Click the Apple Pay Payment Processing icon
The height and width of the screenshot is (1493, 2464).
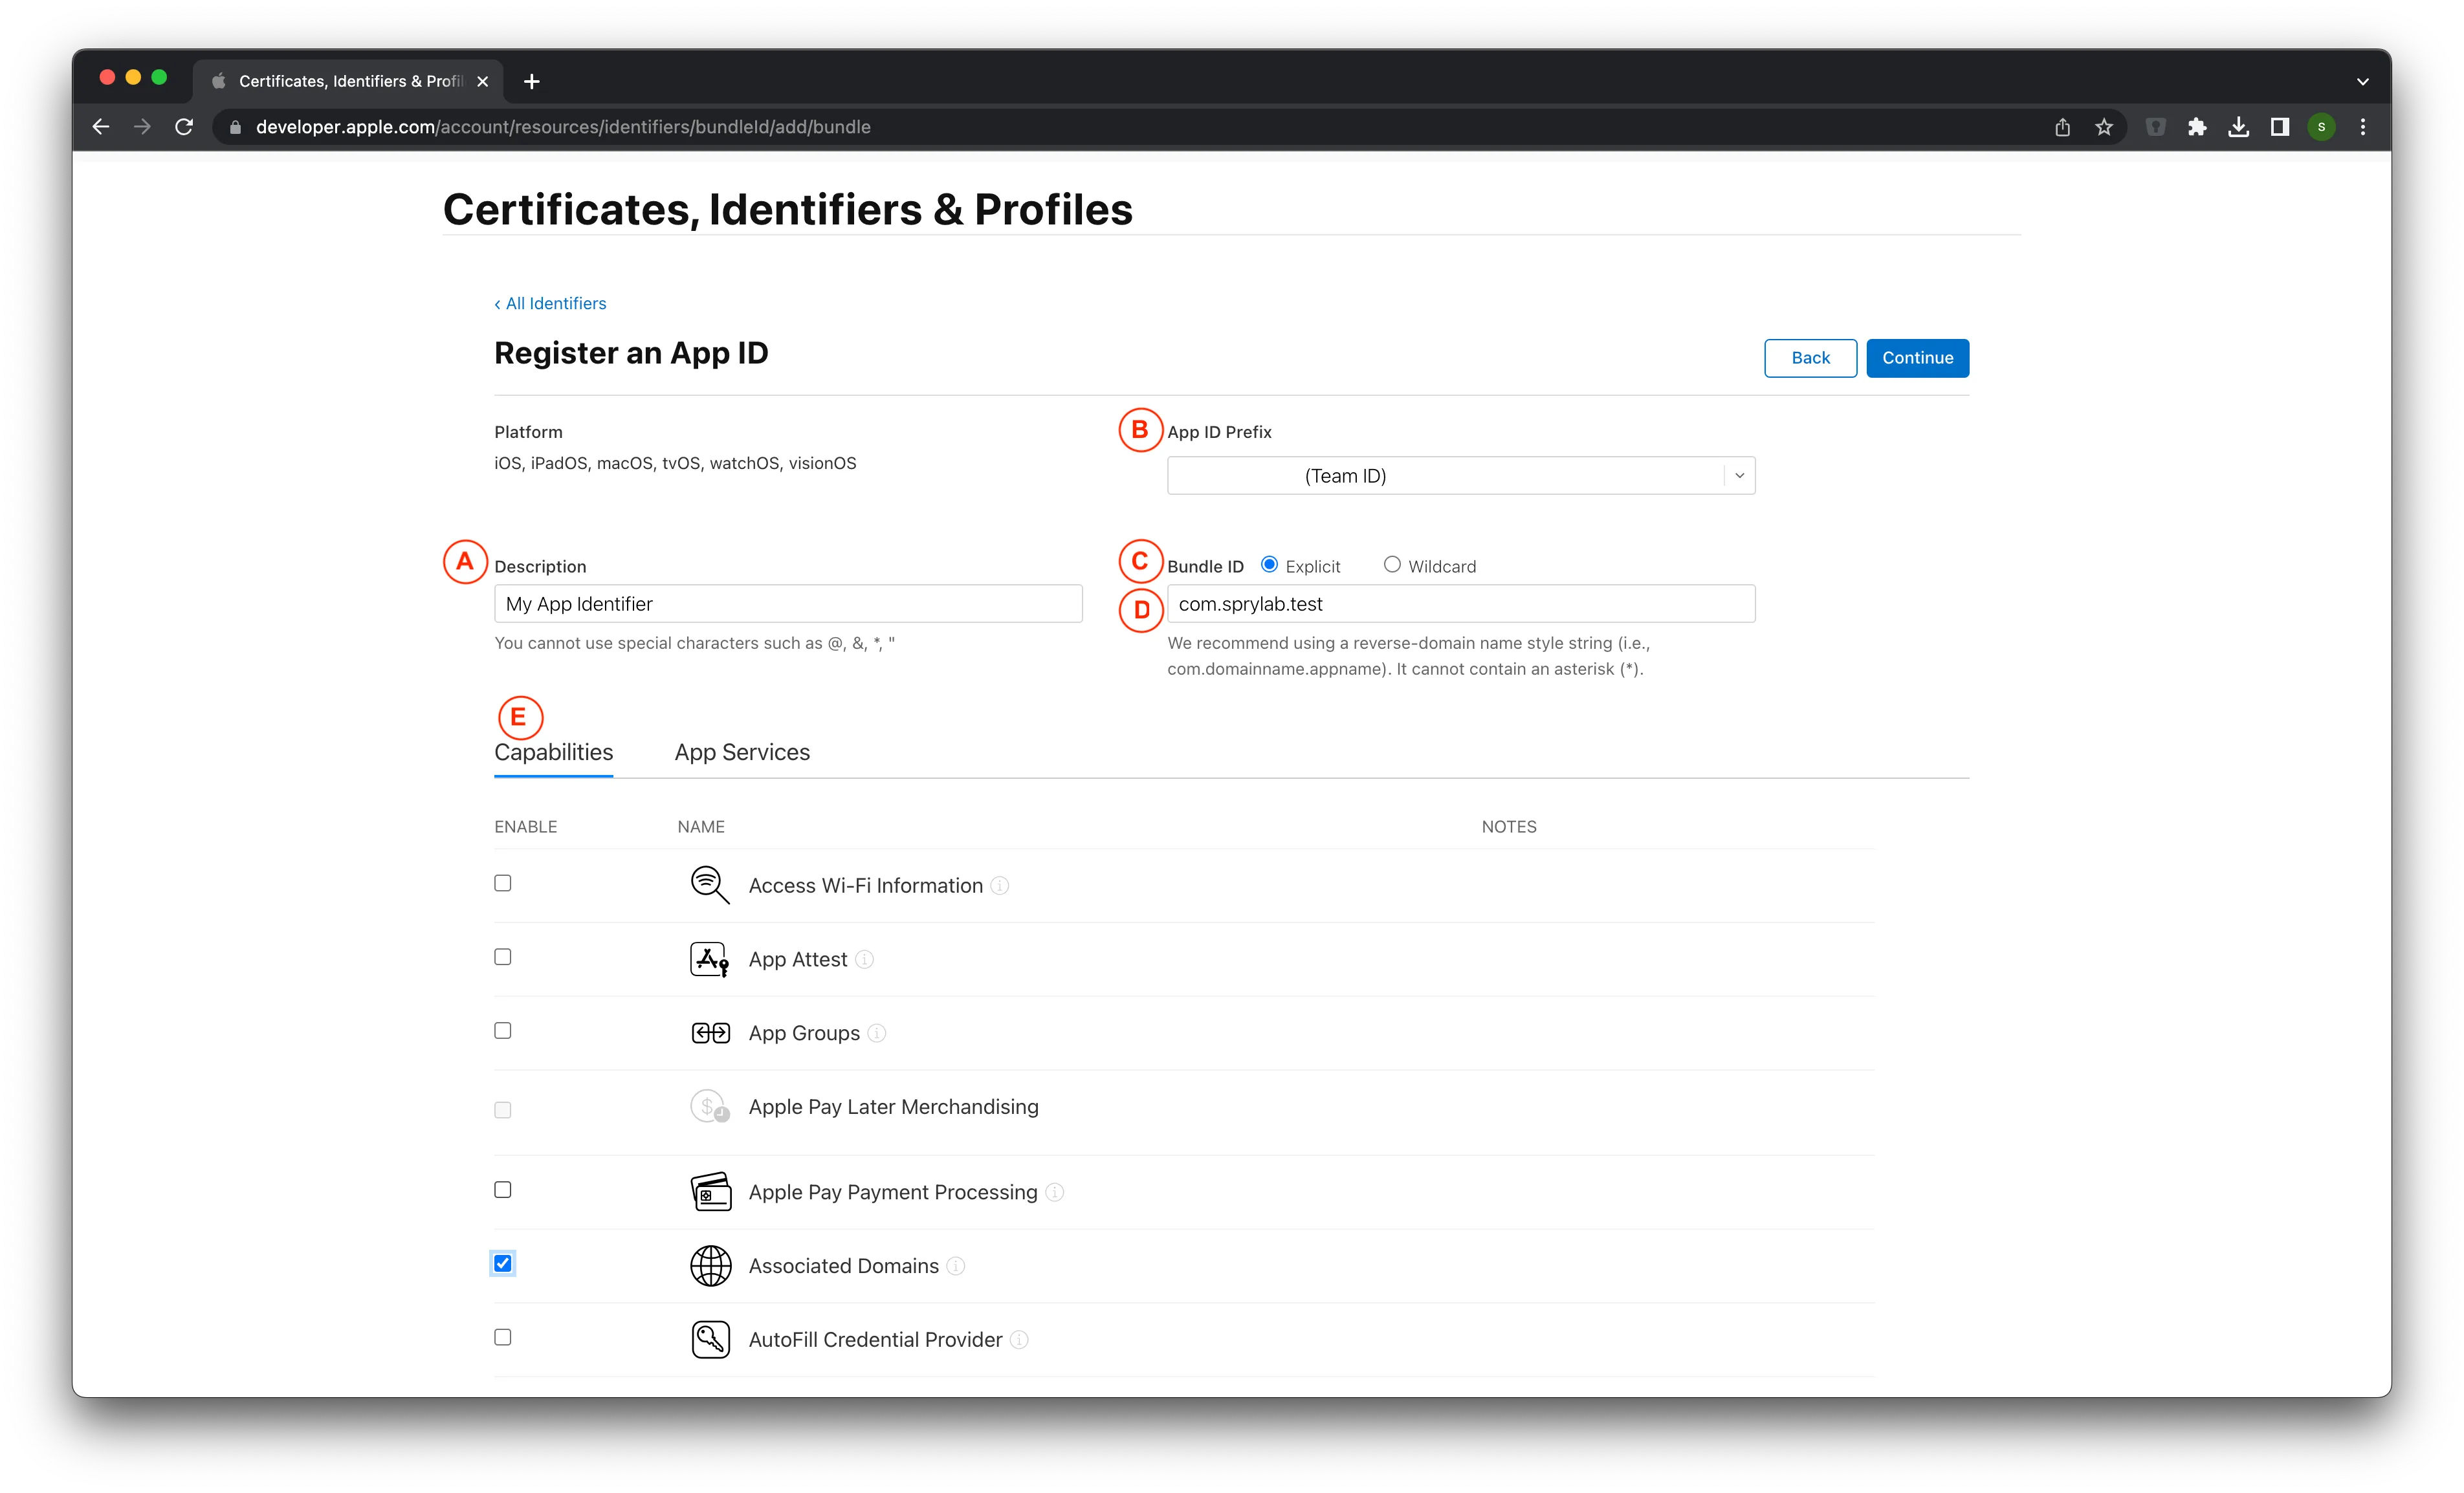coord(710,1192)
